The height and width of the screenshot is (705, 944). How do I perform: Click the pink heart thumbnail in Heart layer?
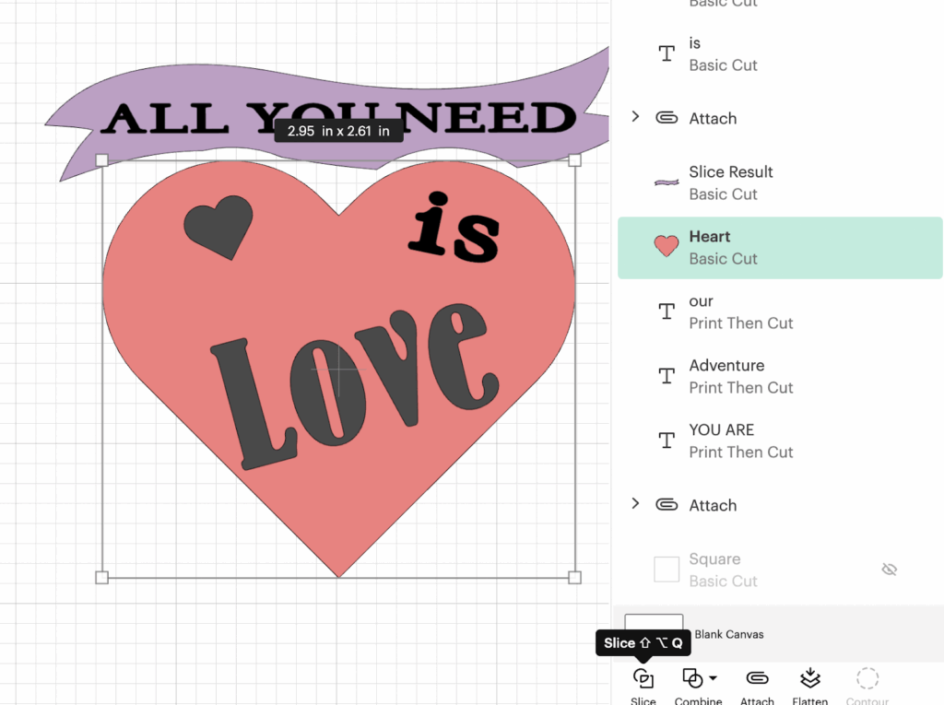(x=667, y=247)
